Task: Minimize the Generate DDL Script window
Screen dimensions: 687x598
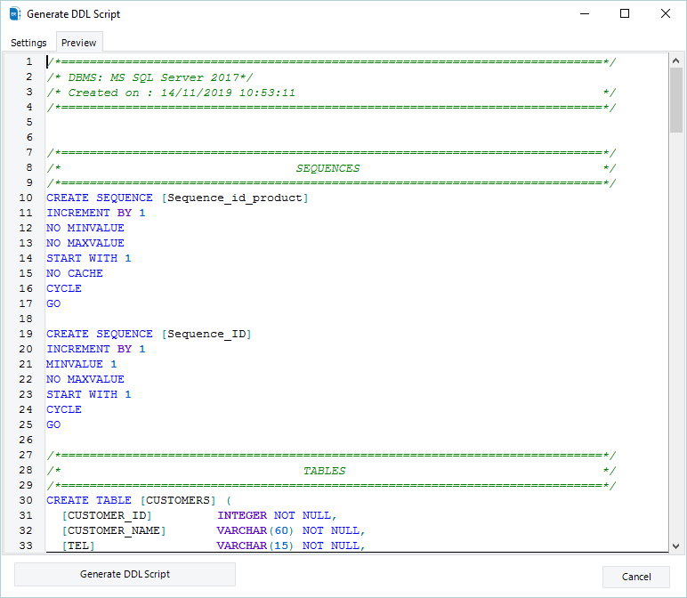Action: pos(584,14)
